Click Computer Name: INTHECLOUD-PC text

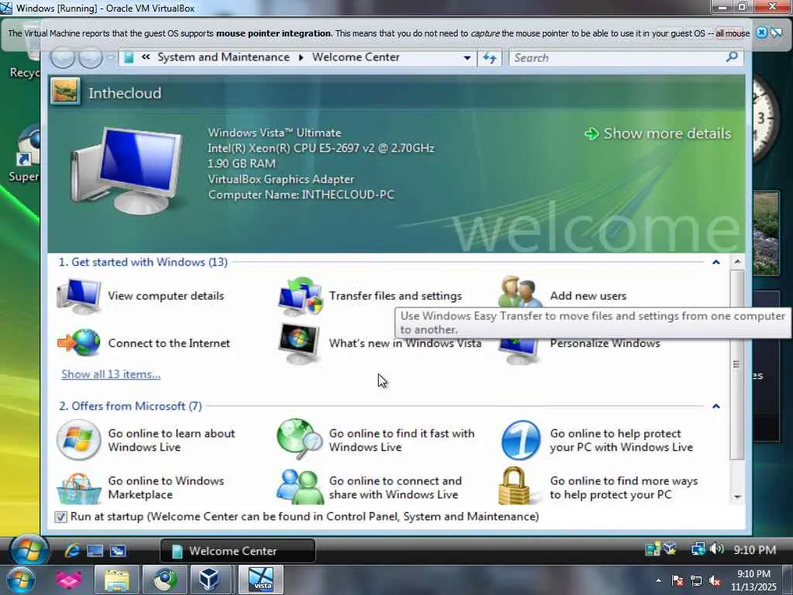tap(301, 194)
